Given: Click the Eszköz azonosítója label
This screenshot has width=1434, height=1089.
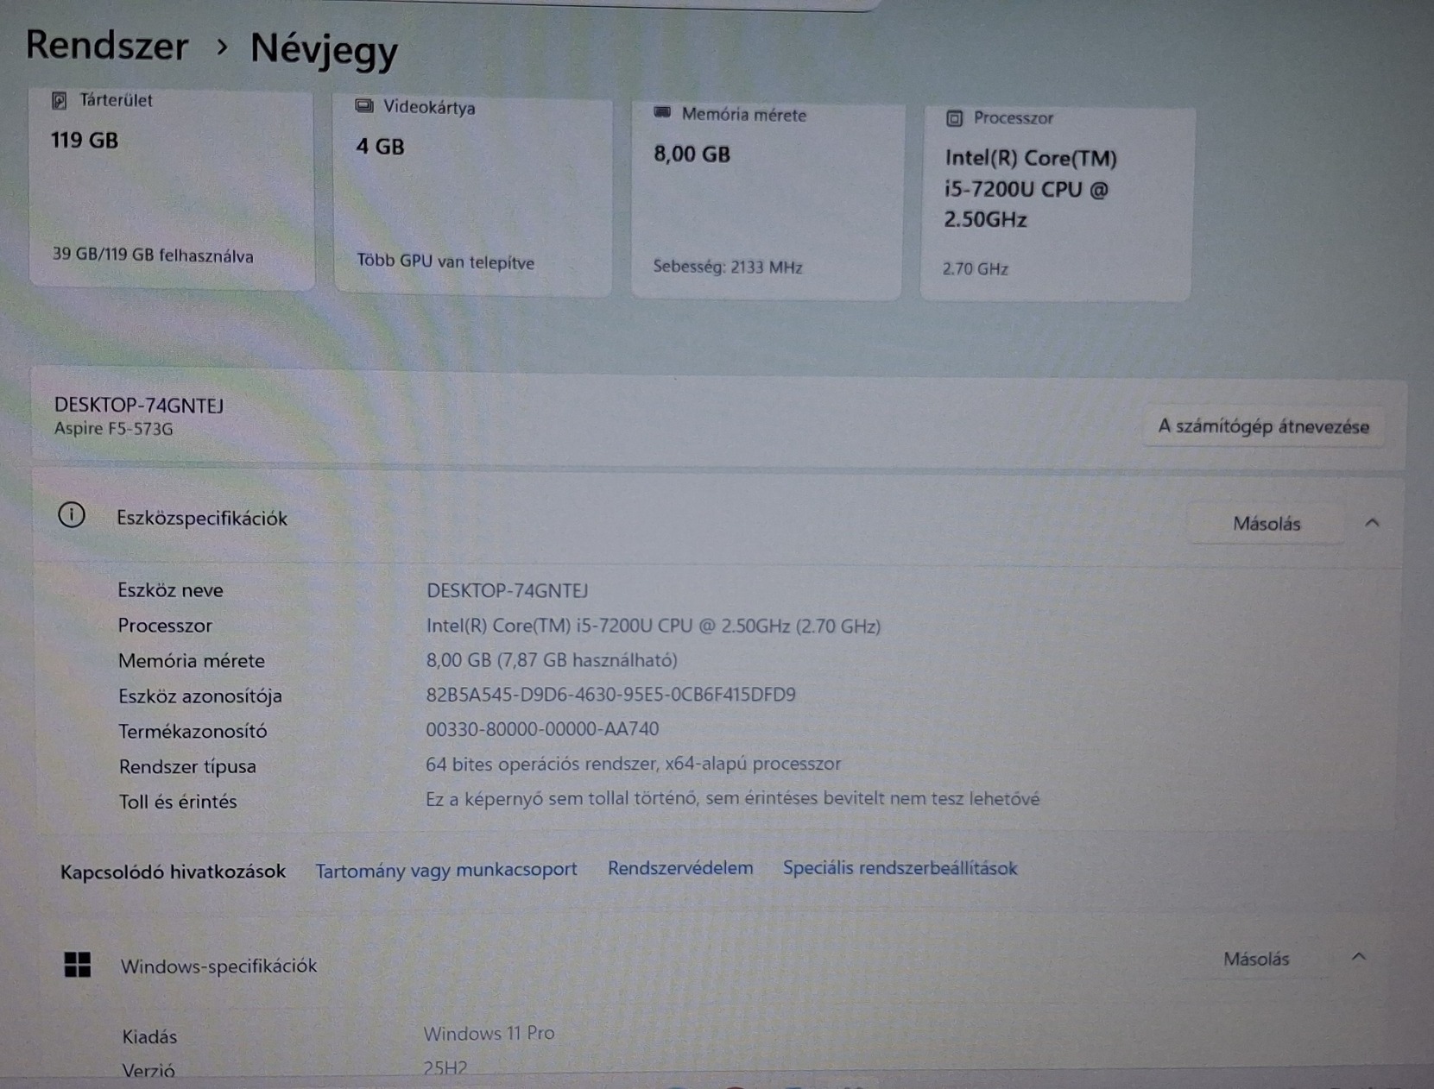Looking at the screenshot, I should pyautogui.click(x=200, y=696).
